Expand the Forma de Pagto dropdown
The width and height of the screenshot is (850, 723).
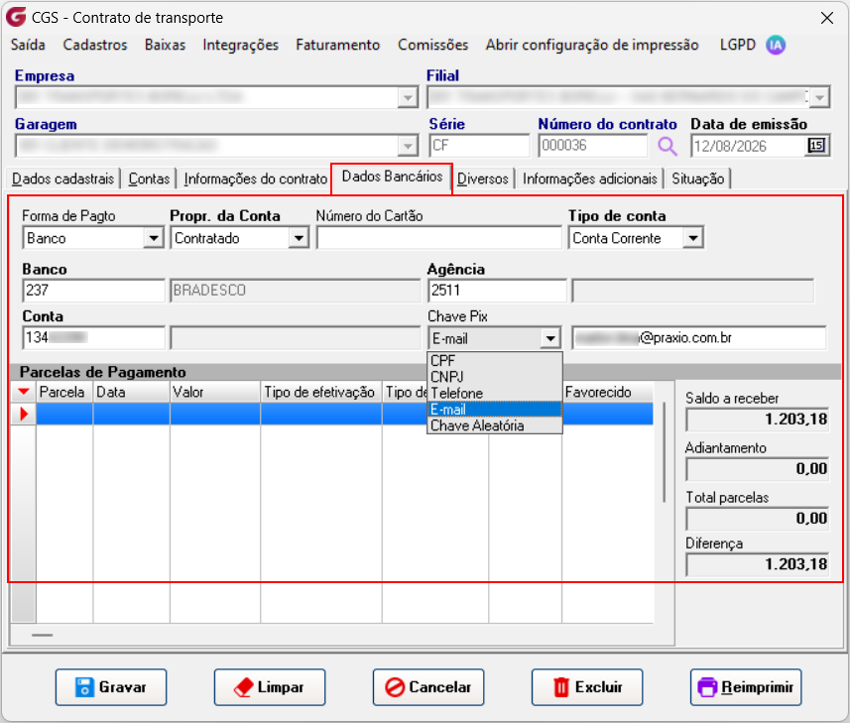(x=154, y=238)
